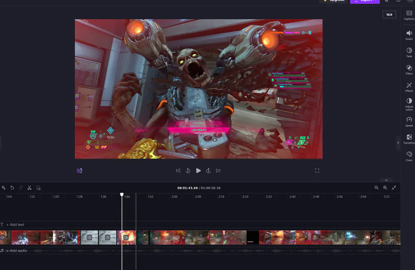Click the 3:04 mark on the timeline ruler

[363, 197]
